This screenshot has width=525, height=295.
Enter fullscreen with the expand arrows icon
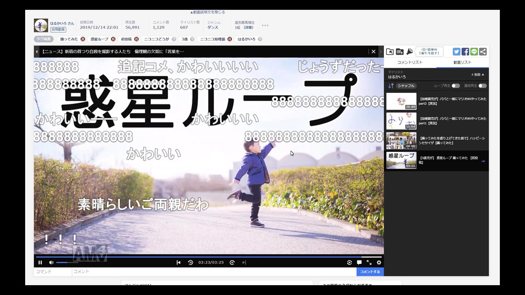pos(369,263)
